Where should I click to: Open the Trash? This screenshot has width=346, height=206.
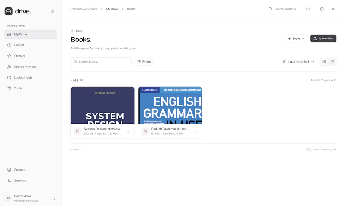(x=31, y=89)
